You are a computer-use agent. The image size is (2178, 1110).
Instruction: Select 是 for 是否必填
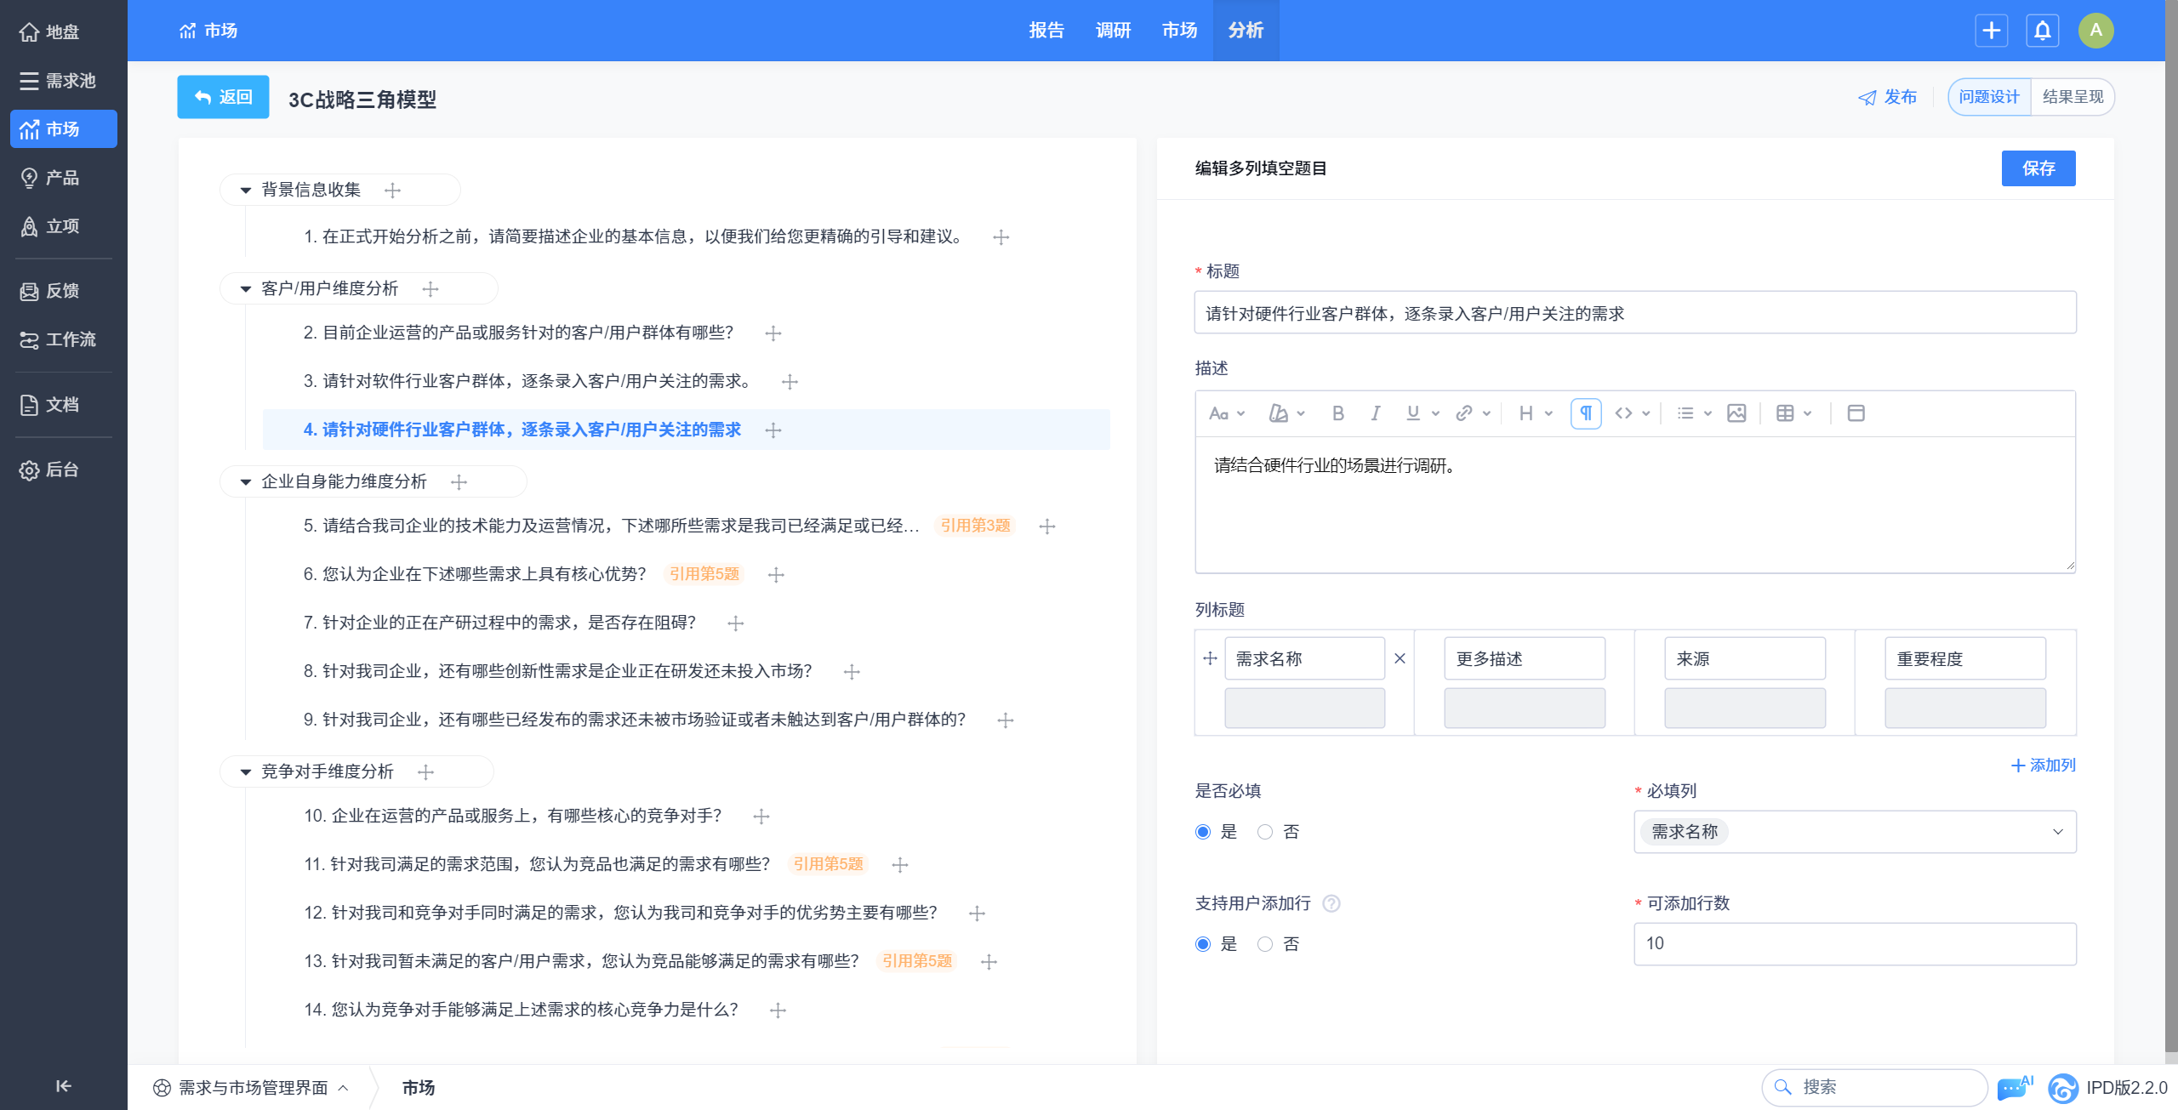(1203, 832)
